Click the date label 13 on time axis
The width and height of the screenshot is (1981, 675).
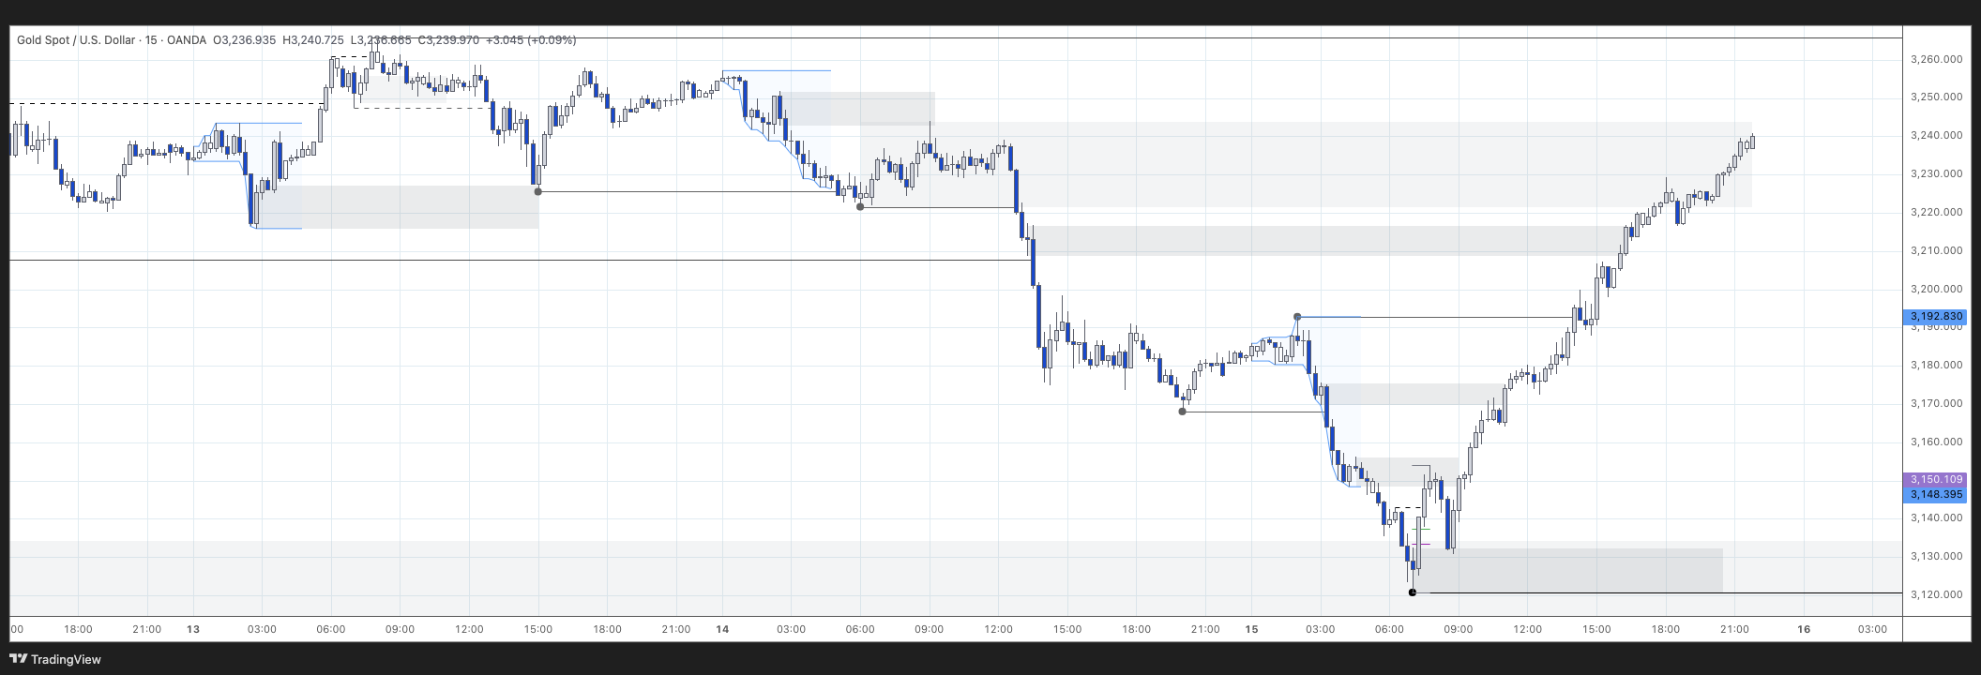coord(193,629)
